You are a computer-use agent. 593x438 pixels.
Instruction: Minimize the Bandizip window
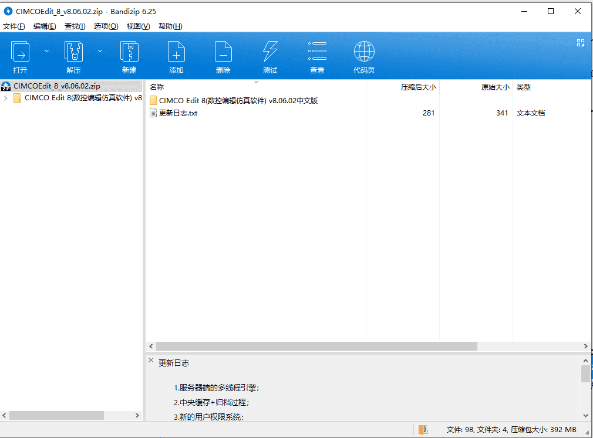click(x=524, y=11)
